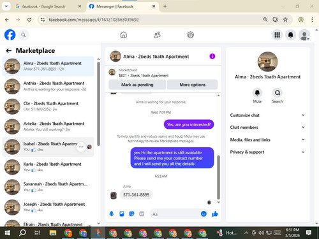Viewport: 319px width, 239px height.
Task: Open Chrome three-dot menu
Action: 312,20
